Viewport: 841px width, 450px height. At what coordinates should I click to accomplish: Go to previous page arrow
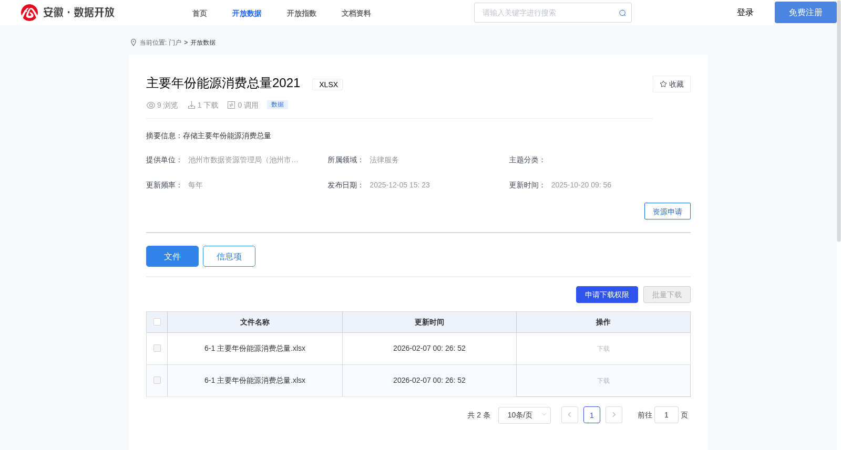tap(570, 415)
